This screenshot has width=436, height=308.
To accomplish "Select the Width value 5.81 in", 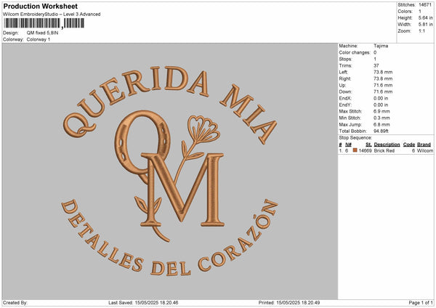I will pyautogui.click(x=426, y=25).
